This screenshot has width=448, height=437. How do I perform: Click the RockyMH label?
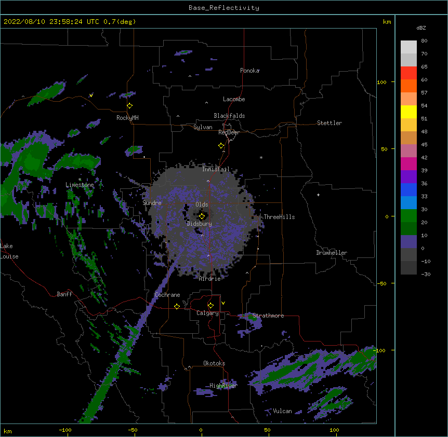(x=127, y=118)
